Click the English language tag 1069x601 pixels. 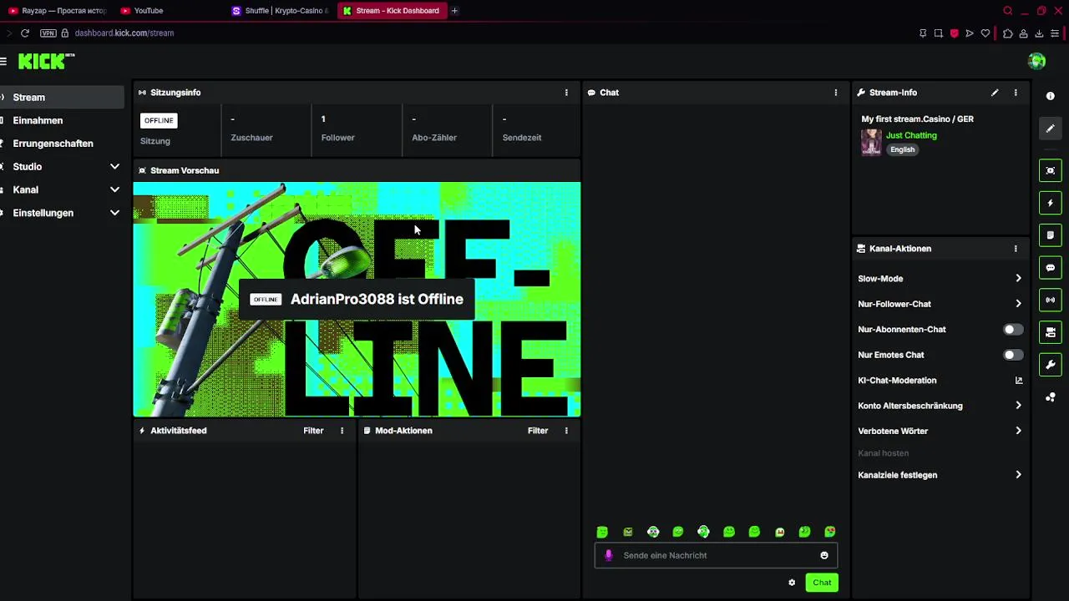tap(902, 149)
